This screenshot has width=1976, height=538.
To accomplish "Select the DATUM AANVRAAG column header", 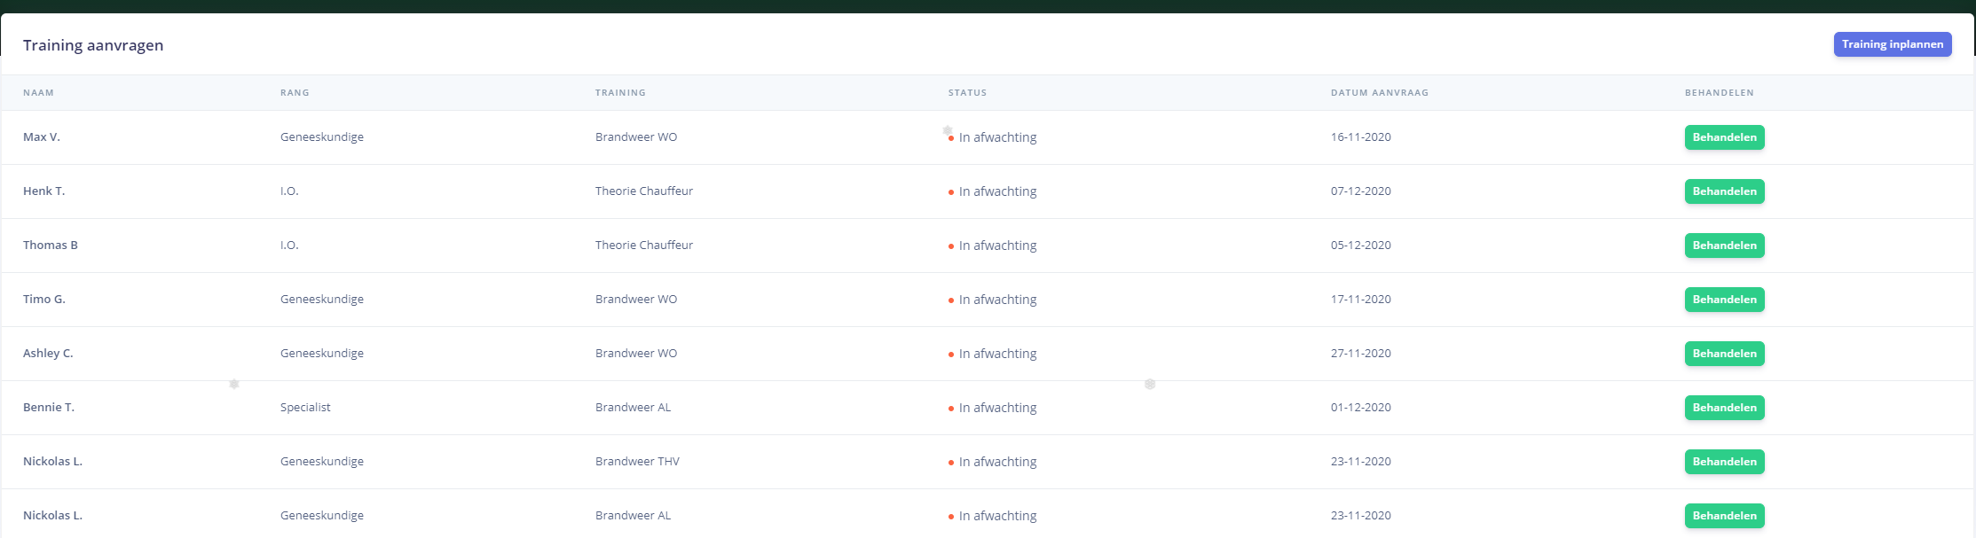I will [x=1379, y=93].
